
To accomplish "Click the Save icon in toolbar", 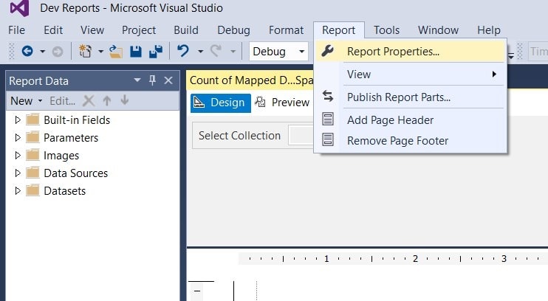I will click(136, 52).
